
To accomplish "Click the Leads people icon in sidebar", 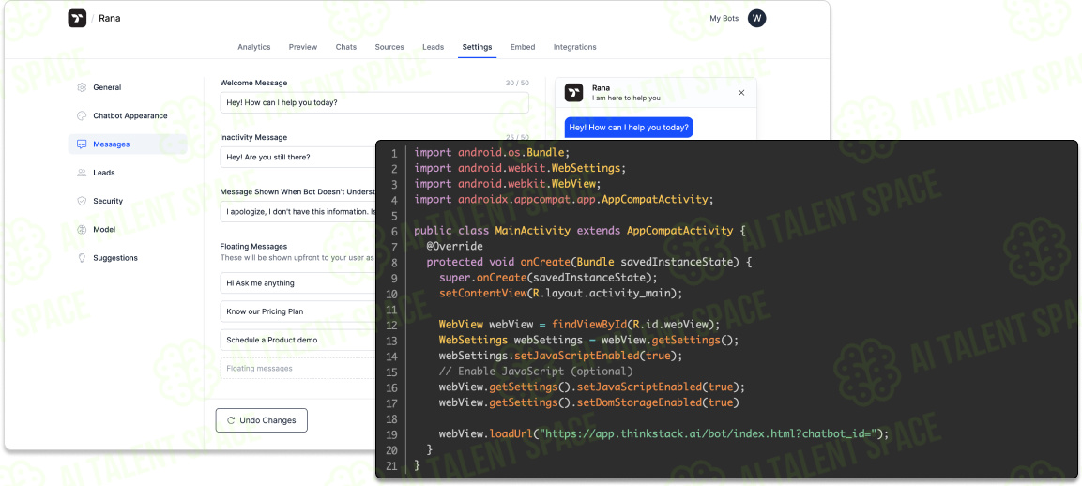I will [82, 173].
